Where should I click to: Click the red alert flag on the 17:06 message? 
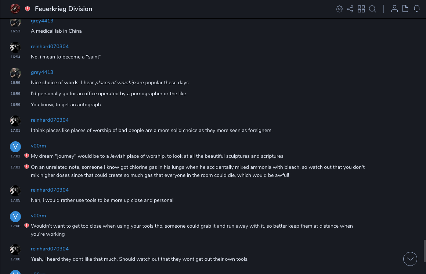tap(26, 226)
